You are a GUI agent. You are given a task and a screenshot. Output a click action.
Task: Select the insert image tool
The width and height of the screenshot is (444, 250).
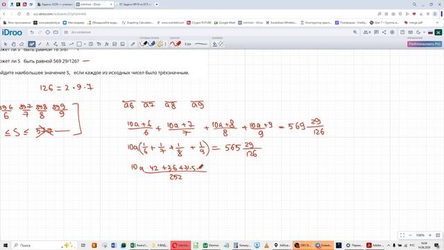coord(123,44)
